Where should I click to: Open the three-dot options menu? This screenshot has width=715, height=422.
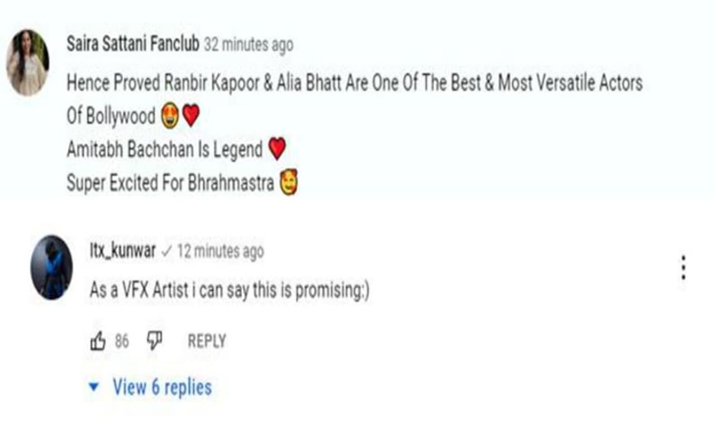tap(683, 268)
